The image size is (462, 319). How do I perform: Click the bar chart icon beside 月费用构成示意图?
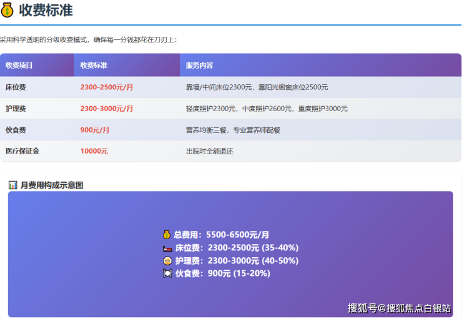(x=13, y=185)
